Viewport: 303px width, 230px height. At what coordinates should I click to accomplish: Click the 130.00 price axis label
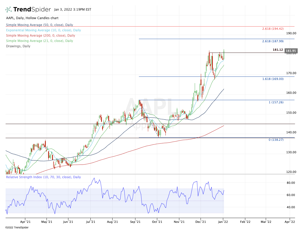pyautogui.click(x=291, y=152)
